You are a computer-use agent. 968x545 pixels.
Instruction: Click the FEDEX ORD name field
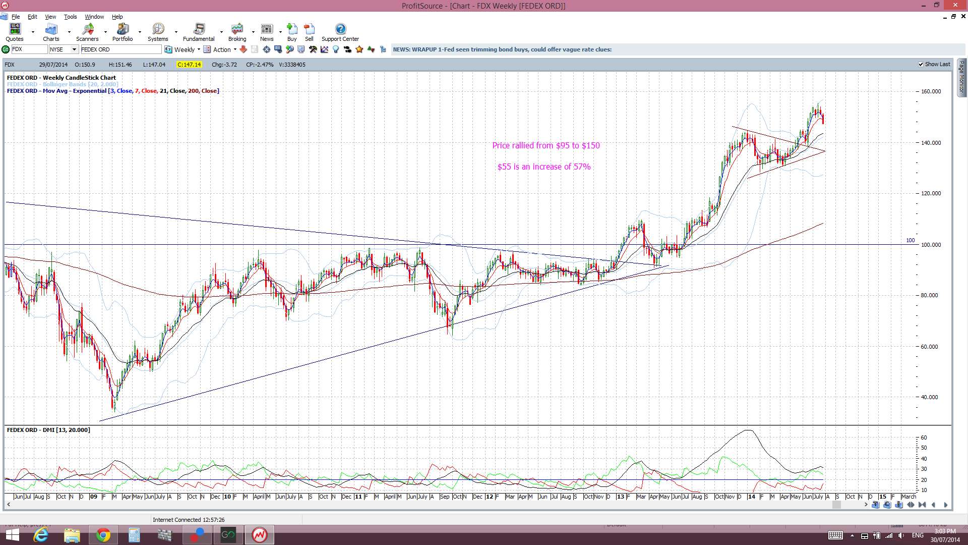point(121,49)
